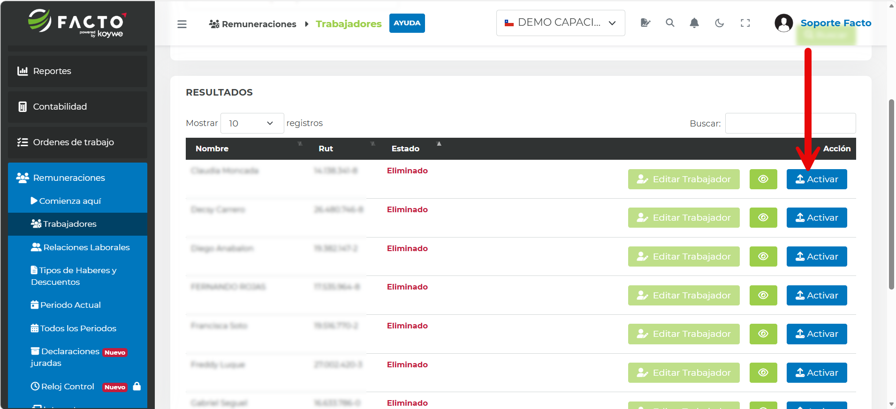
Task: Enter fullscreen using the expand icon
Action: (745, 22)
